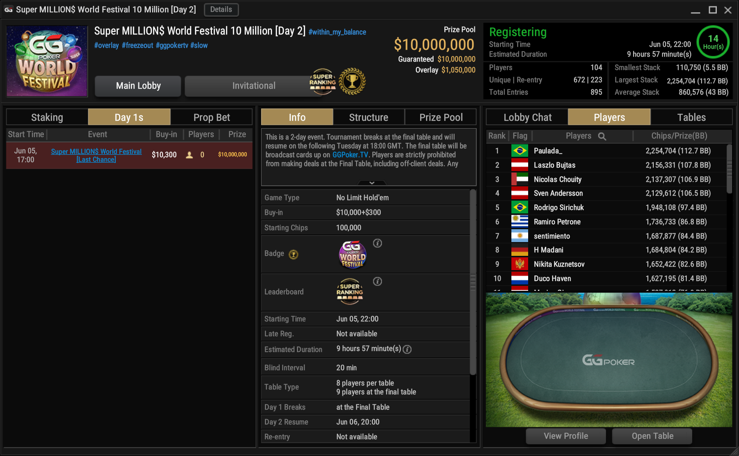Expand the tournament description with the down chevron
The width and height of the screenshot is (739, 456).
tap(372, 183)
